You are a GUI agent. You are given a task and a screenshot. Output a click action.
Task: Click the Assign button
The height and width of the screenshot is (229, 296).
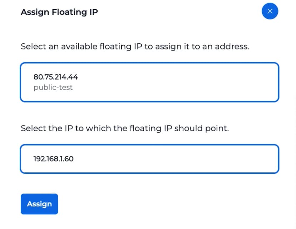tap(39, 204)
